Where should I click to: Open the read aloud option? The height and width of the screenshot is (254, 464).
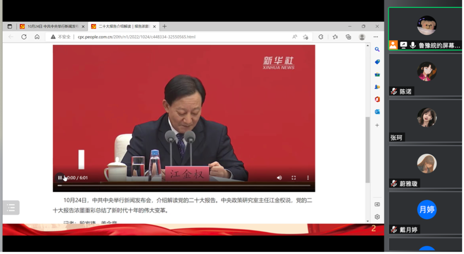[x=295, y=37]
